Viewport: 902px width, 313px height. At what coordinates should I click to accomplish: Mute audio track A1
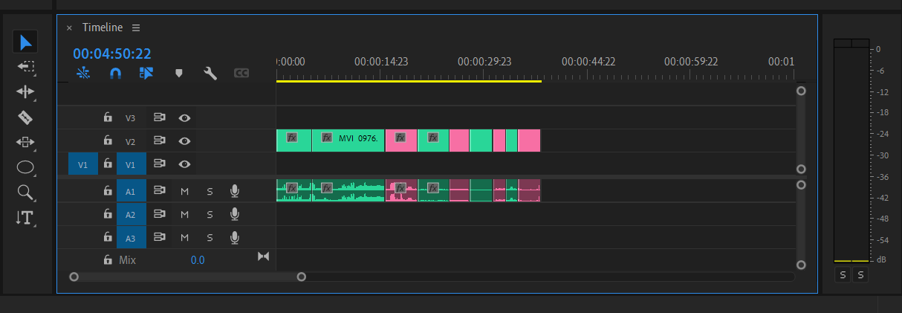coord(184,191)
